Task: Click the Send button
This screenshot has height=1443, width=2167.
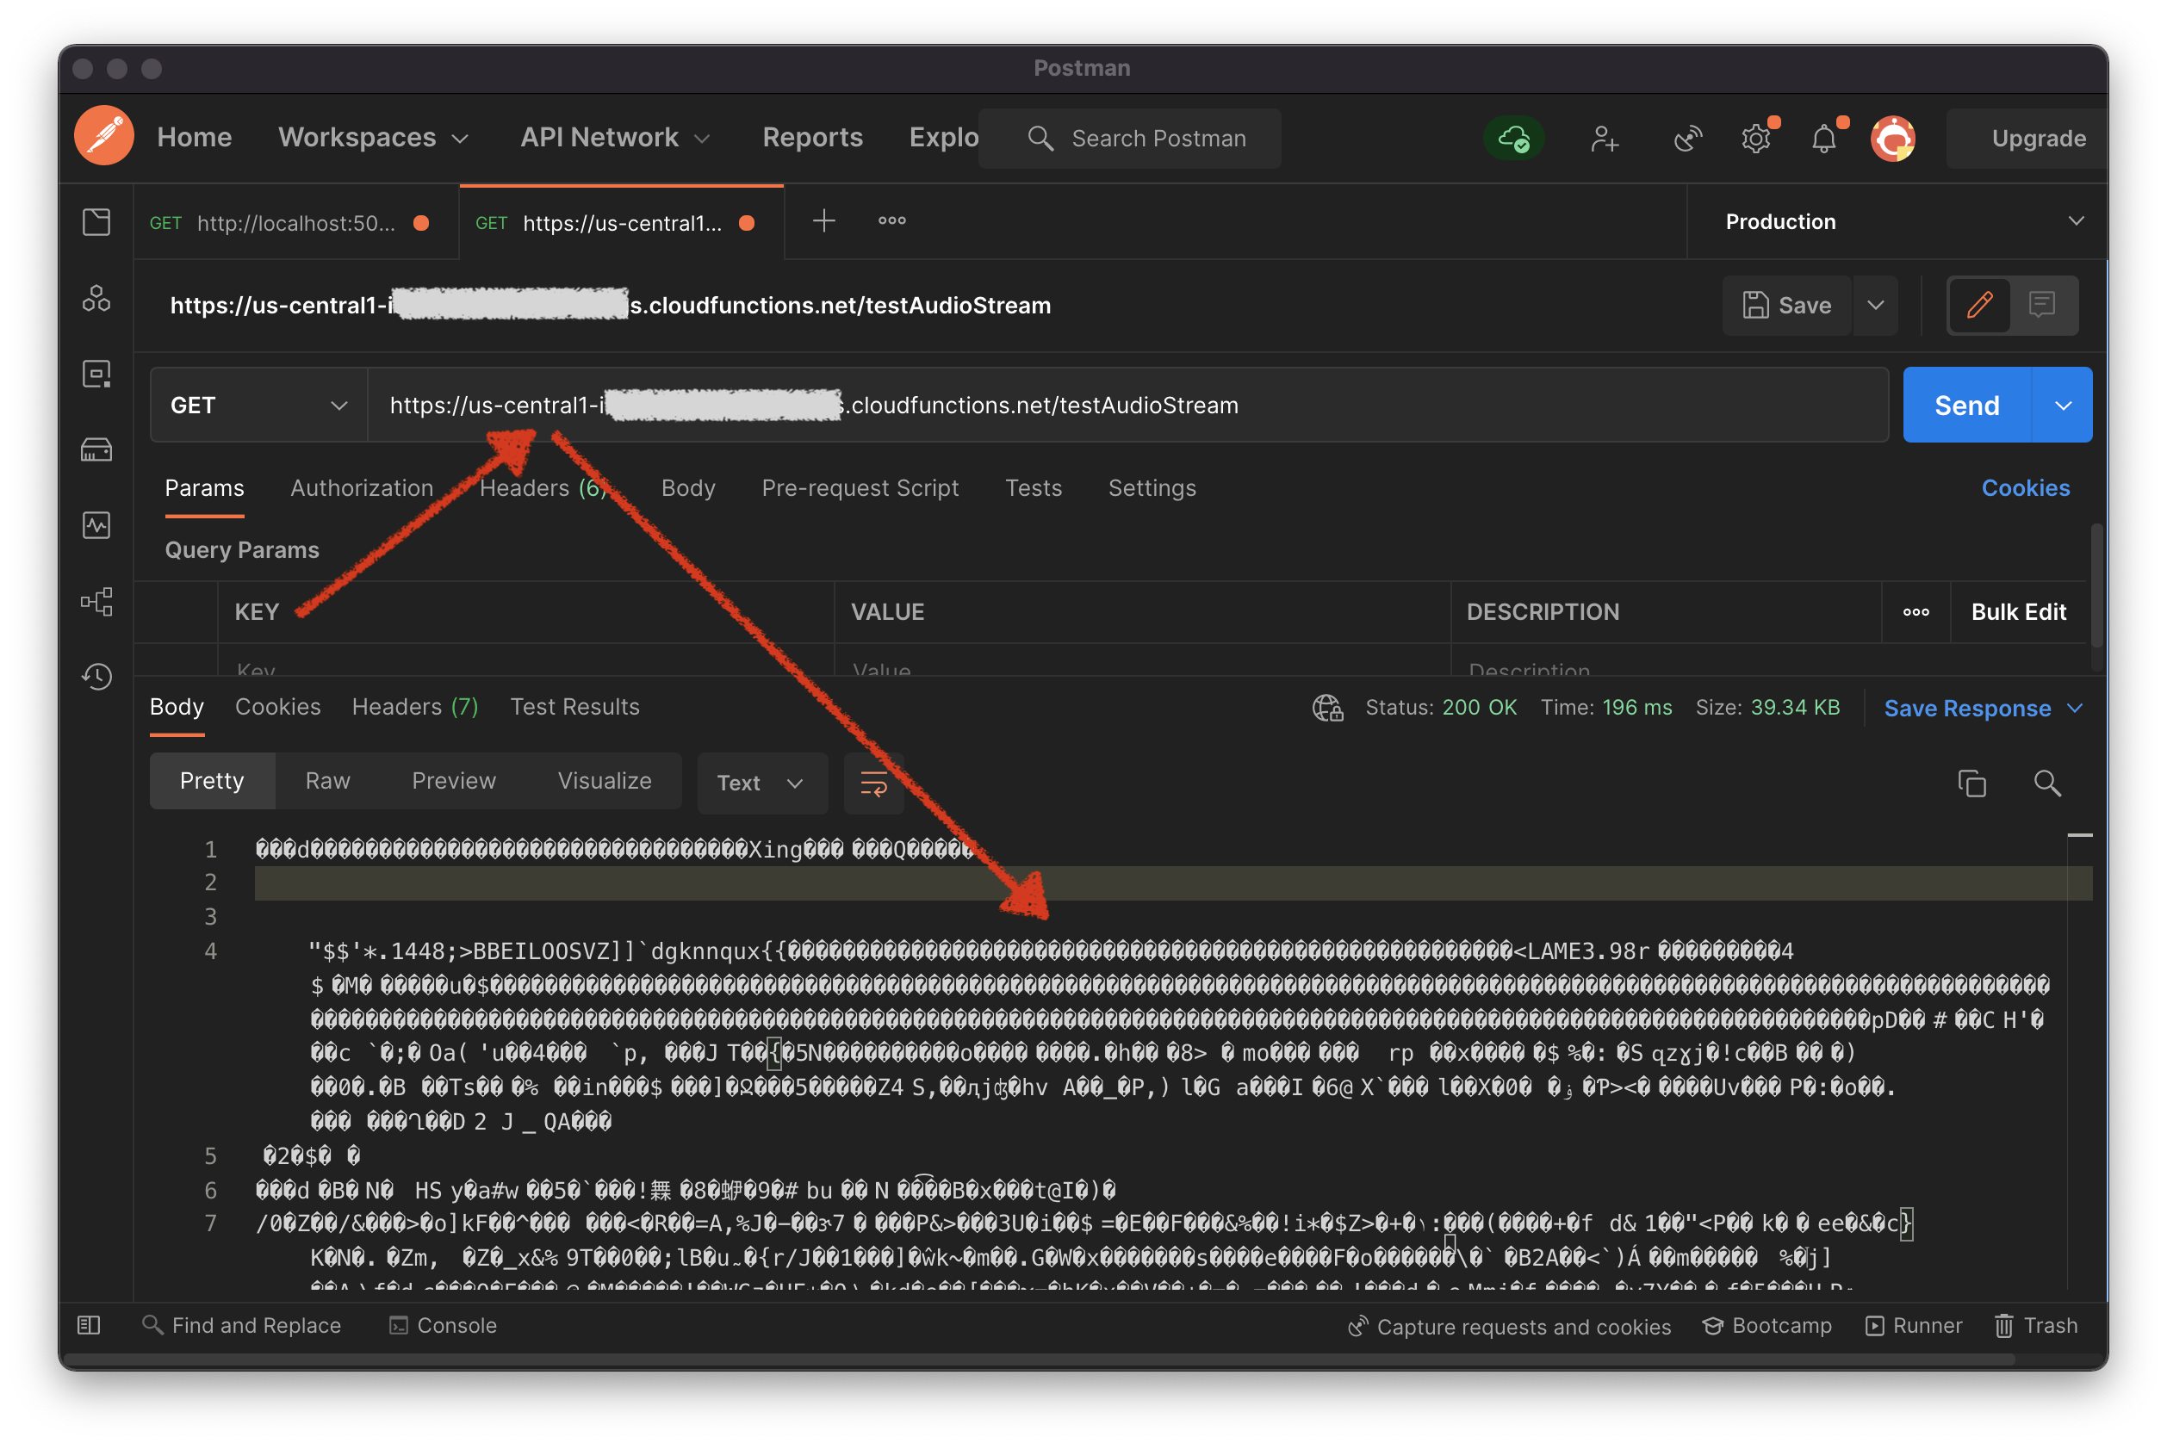Action: click(x=1966, y=405)
